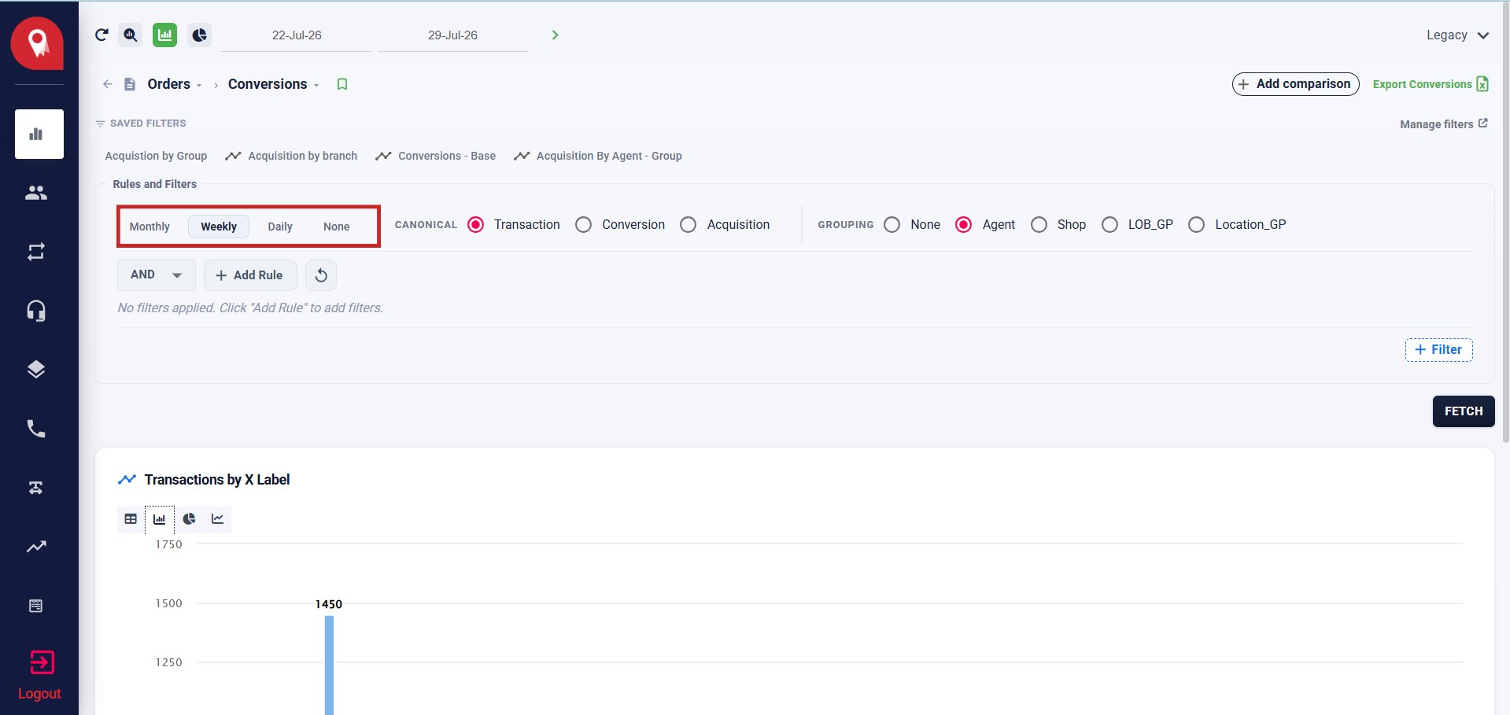The image size is (1510, 715).
Task: Open the AND operator dropdown
Action: point(157,275)
